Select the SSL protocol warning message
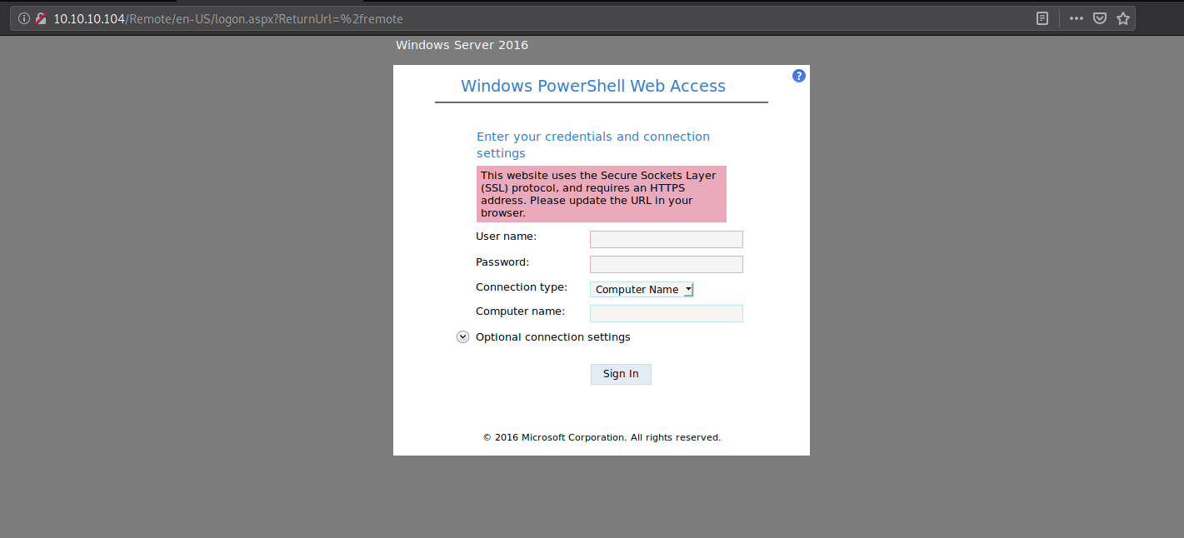 tap(602, 194)
